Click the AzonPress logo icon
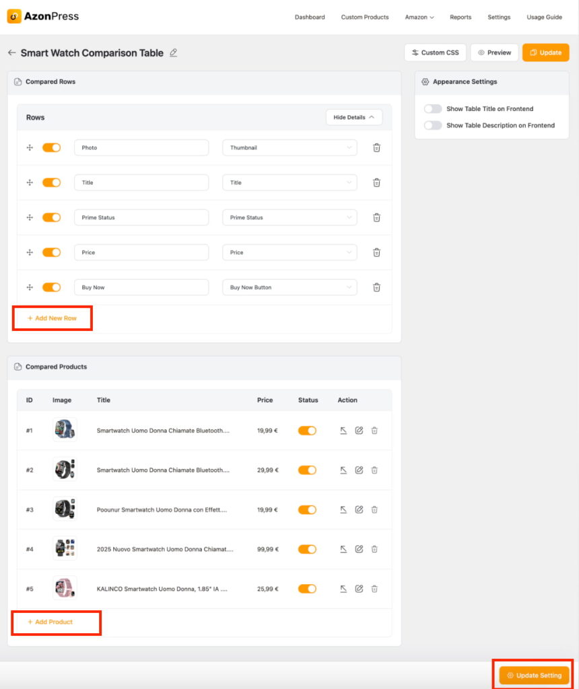 [14, 16]
